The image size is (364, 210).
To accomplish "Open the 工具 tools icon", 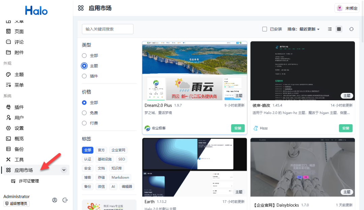I will pos(8,160).
